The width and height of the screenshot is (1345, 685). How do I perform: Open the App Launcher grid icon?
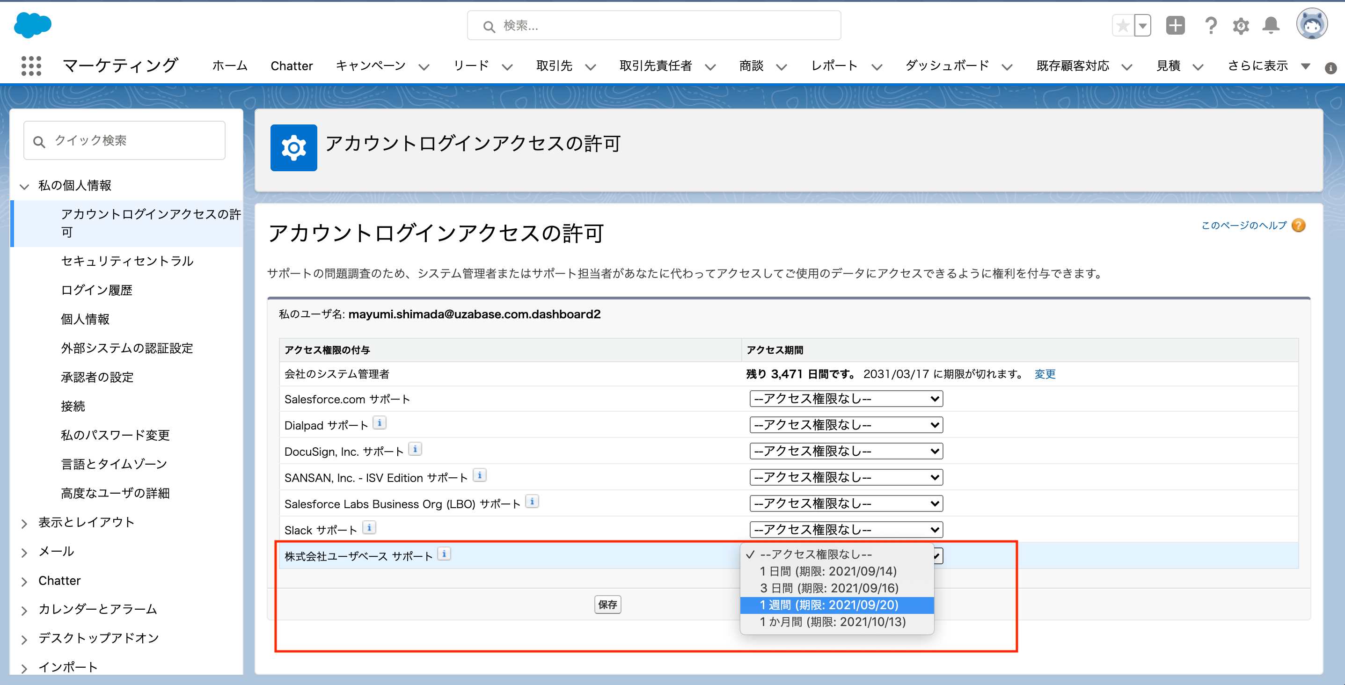click(x=31, y=66)
